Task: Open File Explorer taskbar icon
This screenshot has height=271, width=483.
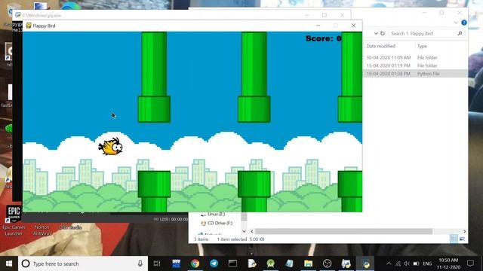Action: click(x=308, y=263)
